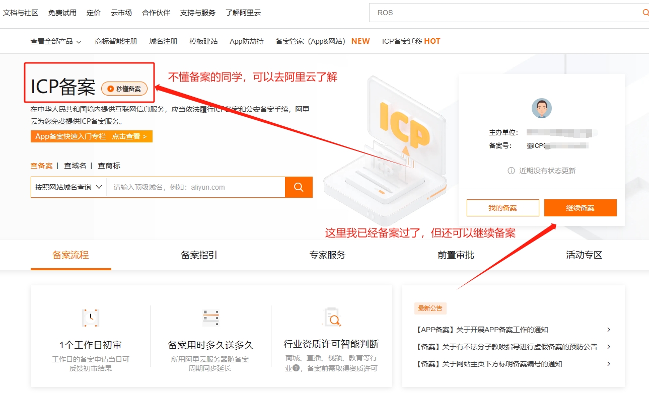Click App备案快速入门专栏 banner
The width and height of the screenshot is (649, 394).
[92, 136]
